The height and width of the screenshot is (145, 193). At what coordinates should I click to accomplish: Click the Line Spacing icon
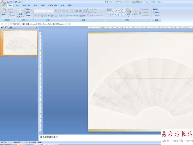[x=84, y=11]
